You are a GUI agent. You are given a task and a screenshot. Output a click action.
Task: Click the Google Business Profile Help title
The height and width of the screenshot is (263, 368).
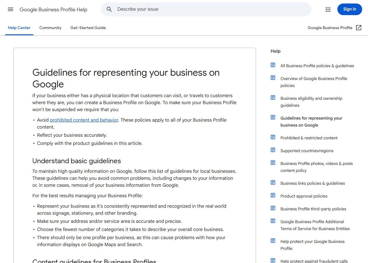[53, 10]
